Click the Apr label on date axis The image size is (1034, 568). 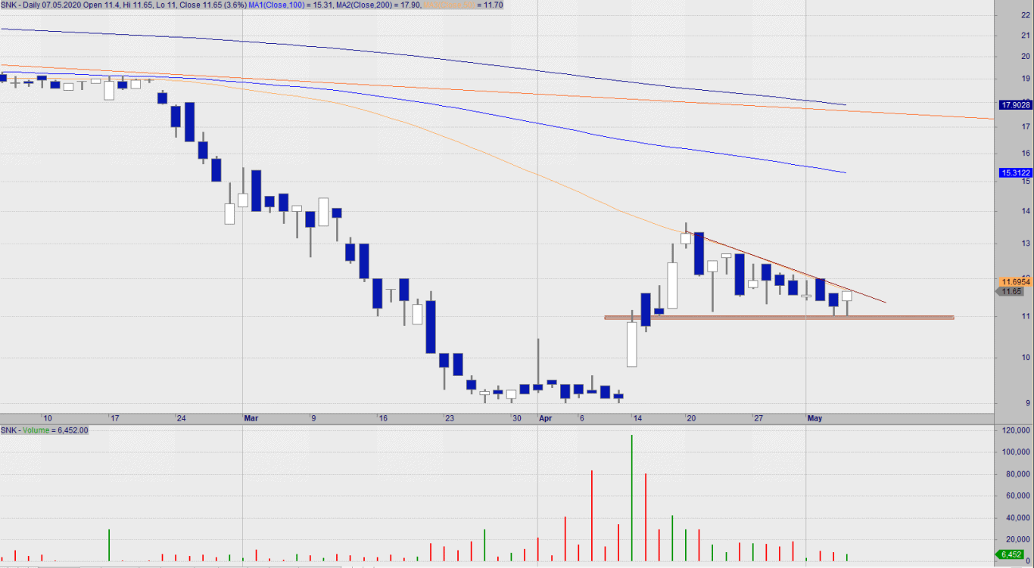(545, 418)
